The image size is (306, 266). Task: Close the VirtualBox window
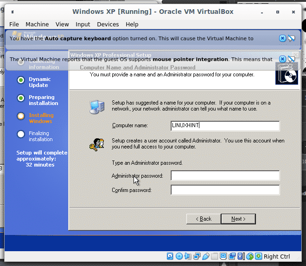click(293, 12)
